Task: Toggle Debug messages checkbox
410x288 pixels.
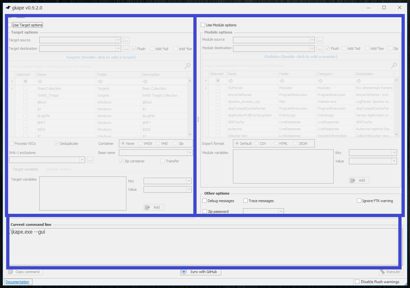Action: (x=205, y=201)
